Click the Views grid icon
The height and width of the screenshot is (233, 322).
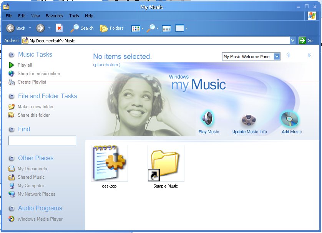(x=136, y=28)
